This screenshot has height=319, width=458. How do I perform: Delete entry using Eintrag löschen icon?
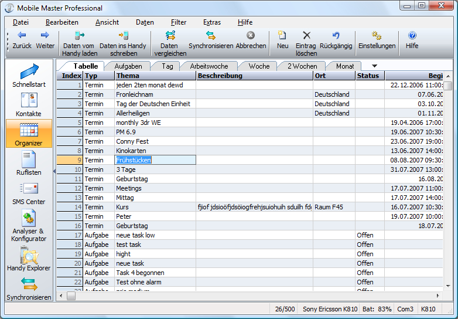point(306,36)
